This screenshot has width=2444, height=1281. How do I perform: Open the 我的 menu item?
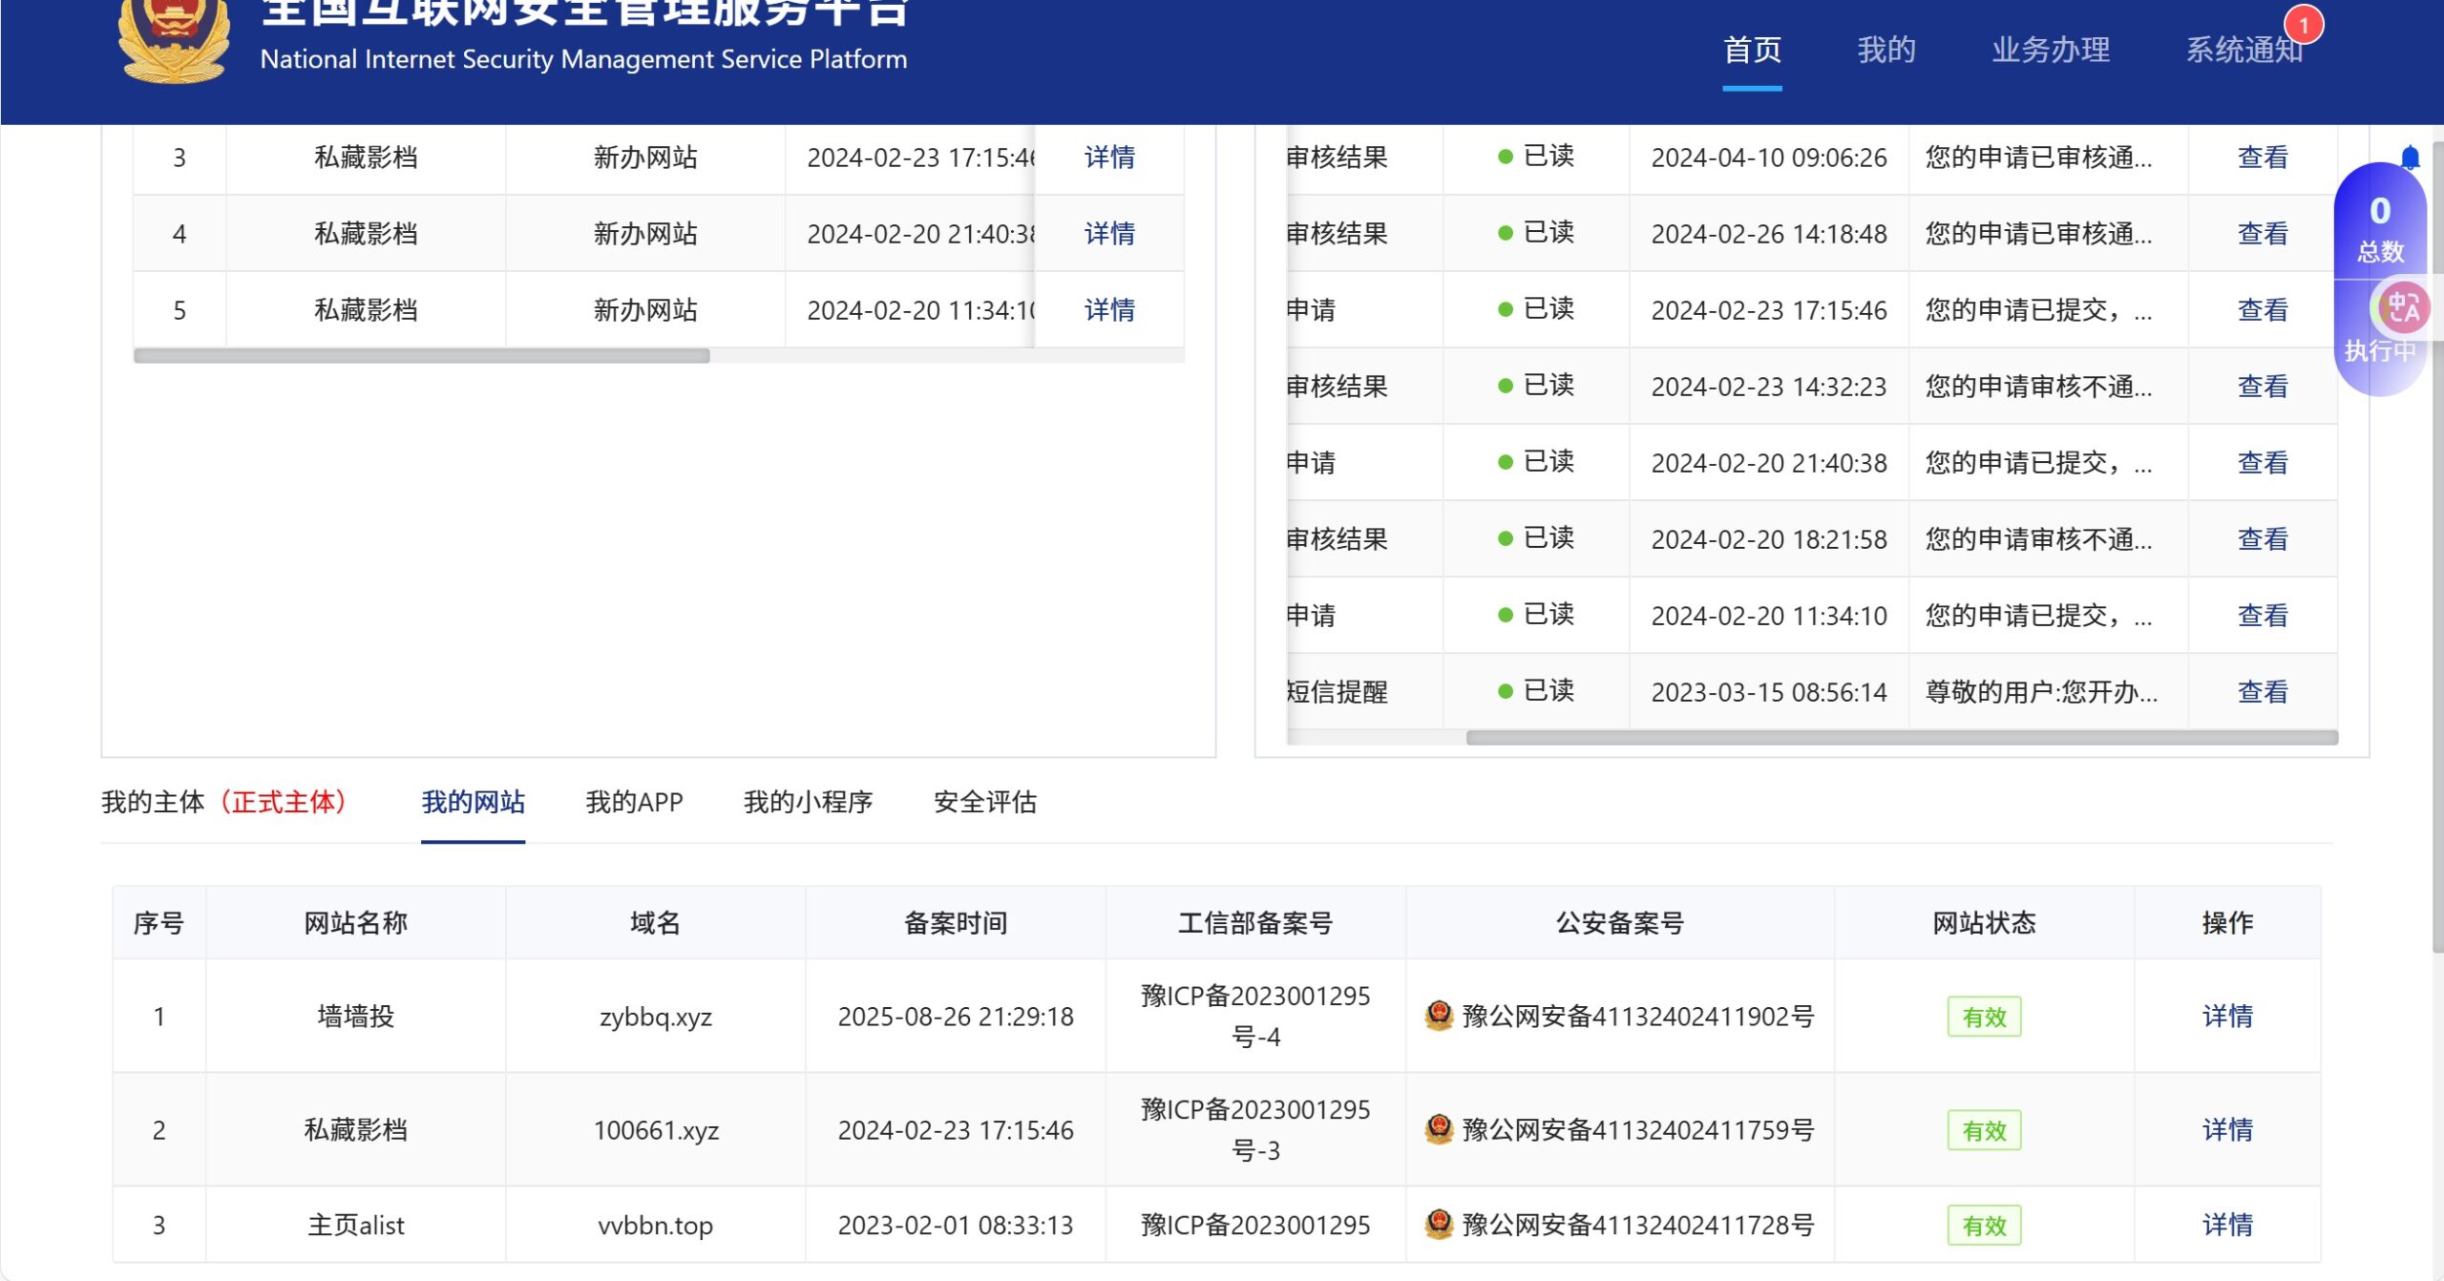(x=1886, y=50)
